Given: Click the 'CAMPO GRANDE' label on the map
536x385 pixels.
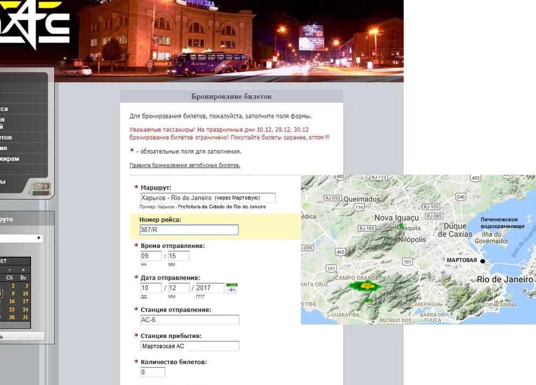Looking at the screenshot, I should (357, 278).
